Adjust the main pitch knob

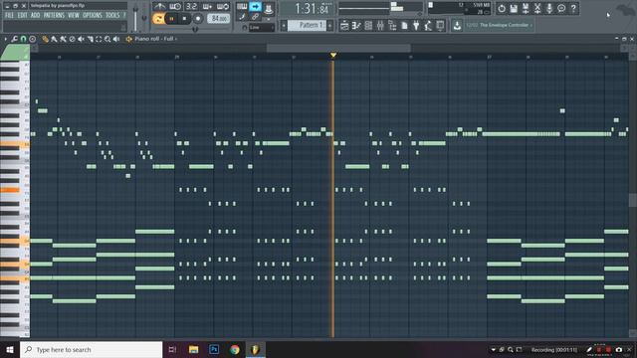coord(143,18)
